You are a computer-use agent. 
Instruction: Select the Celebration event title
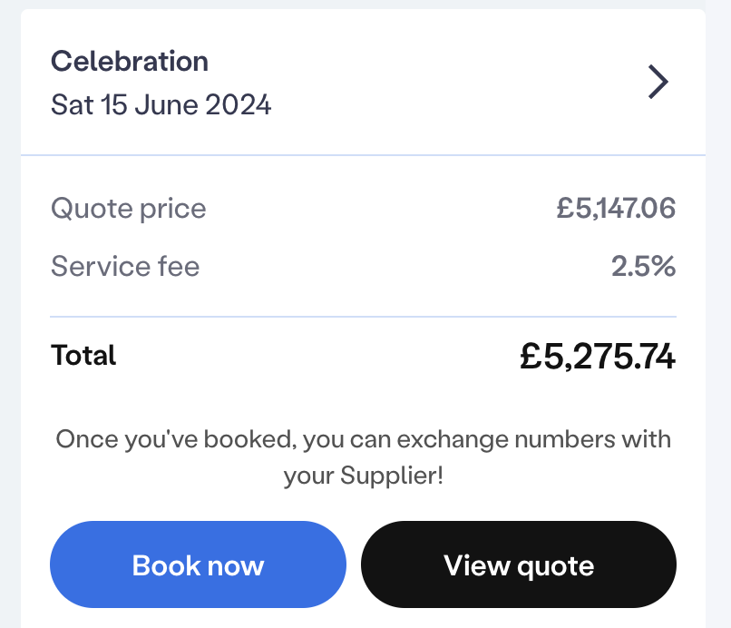click(x=130, y=61)
